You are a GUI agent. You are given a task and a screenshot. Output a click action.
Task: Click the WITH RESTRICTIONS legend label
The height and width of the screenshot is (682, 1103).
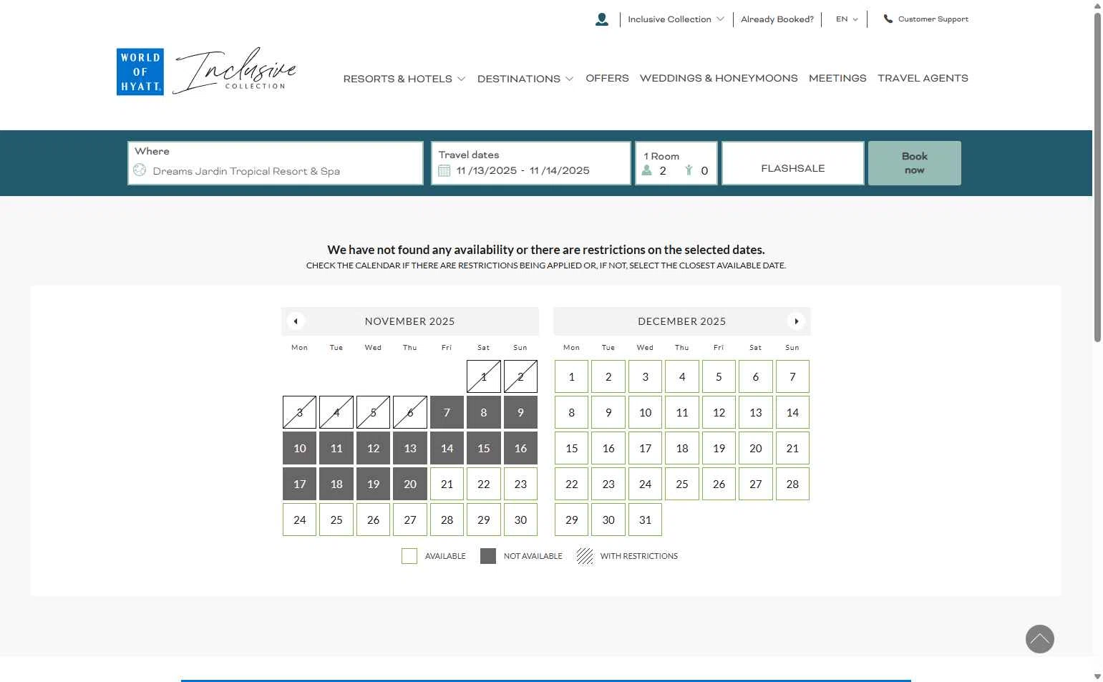pyautogui.click(x=639, y=556)
